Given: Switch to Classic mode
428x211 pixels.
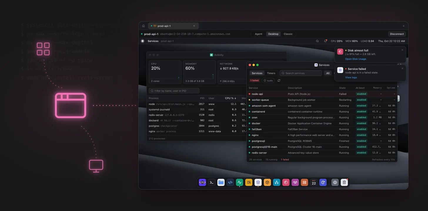Looking at the screenshot, I should [288, 34].
